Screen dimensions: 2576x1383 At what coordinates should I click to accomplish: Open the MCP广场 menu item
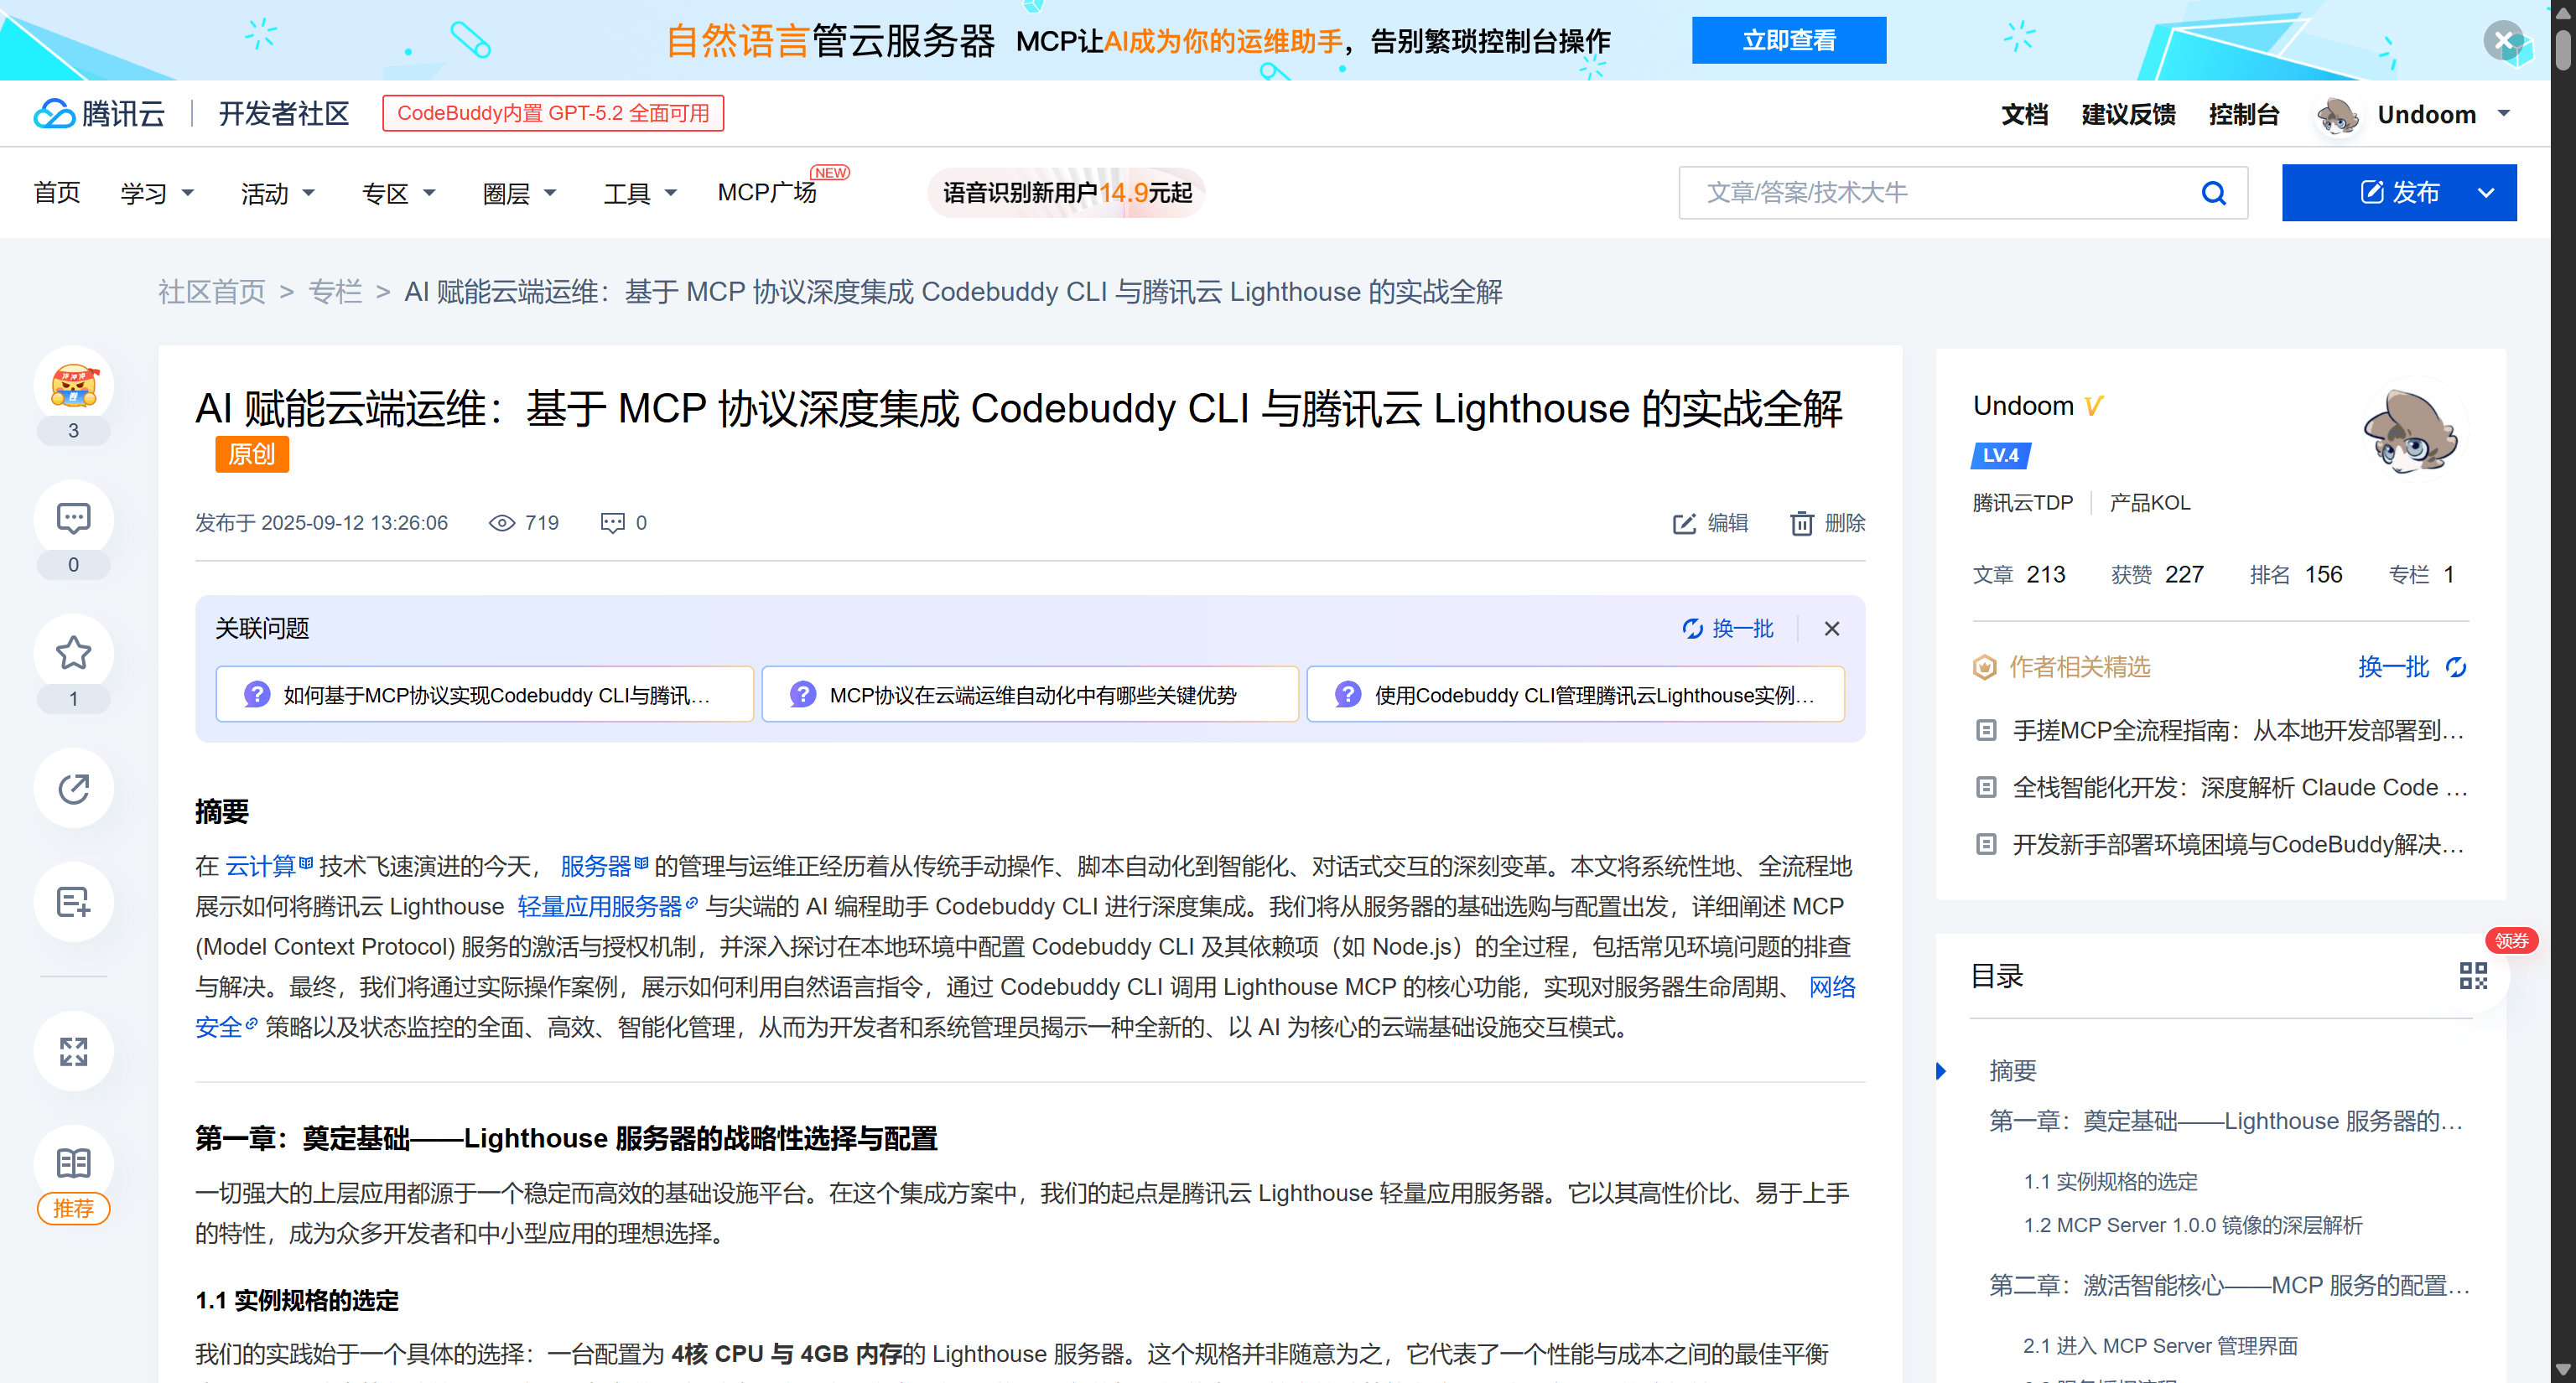coord(767,193)
